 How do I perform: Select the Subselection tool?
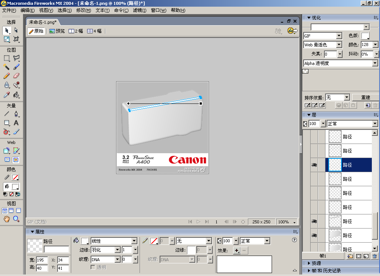(x=16, y=30)
